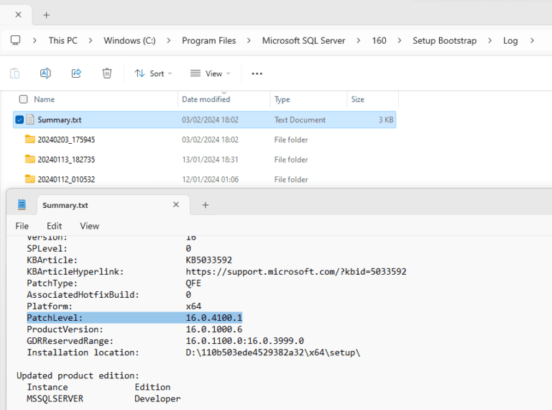This screenshot has width=552, height=410.
Task: Open the File menu in Notepad
Action: click(22, 226)
